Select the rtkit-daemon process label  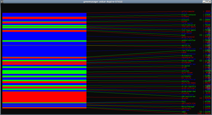pyautogui.click(x=187, y=75)
